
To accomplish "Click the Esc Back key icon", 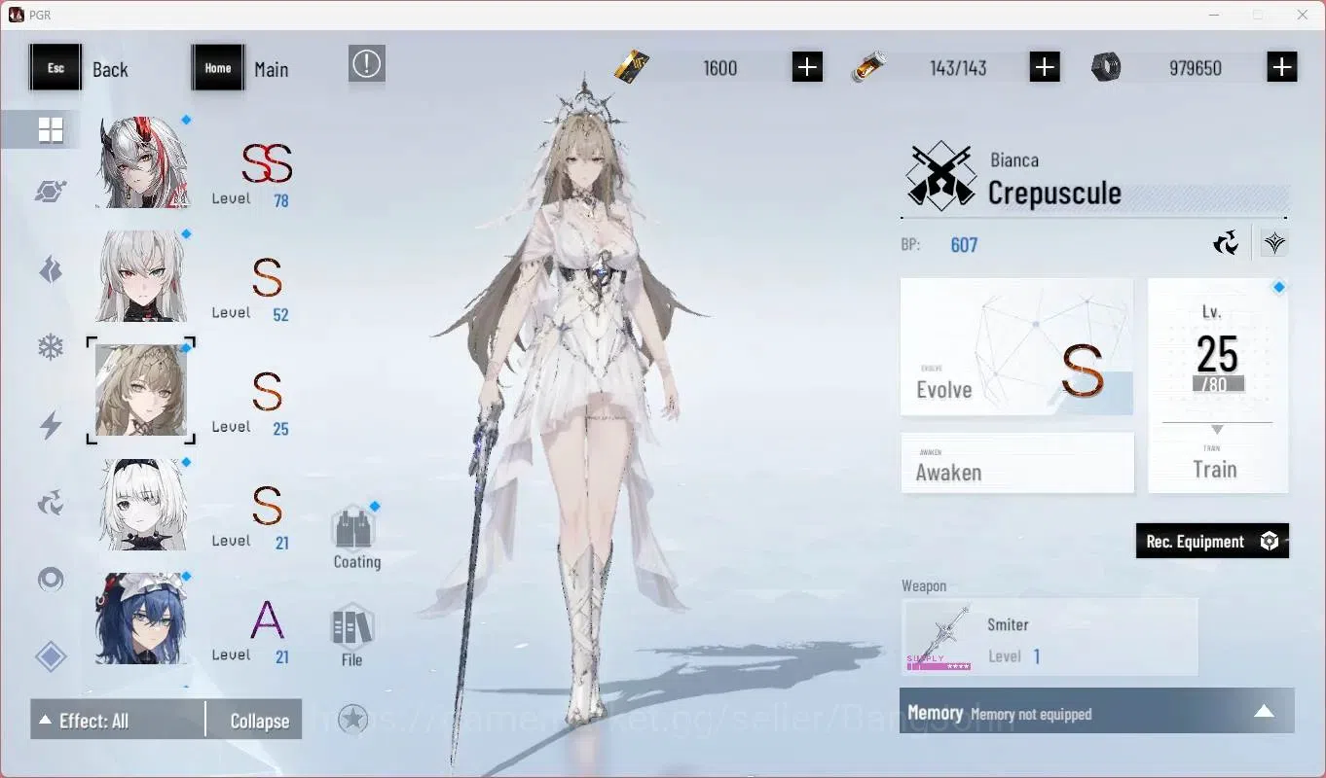I will click(x=55, y=68).
